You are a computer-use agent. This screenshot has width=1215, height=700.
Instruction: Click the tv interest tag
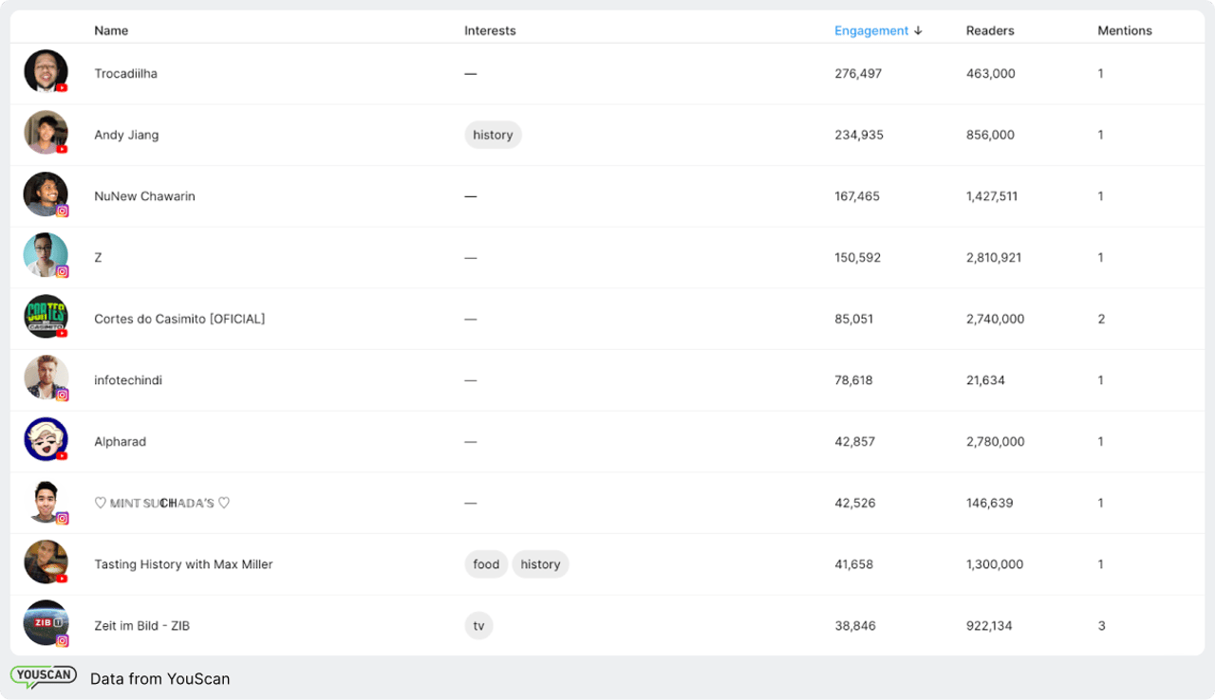pyautogui.click(x=478, y=626)
